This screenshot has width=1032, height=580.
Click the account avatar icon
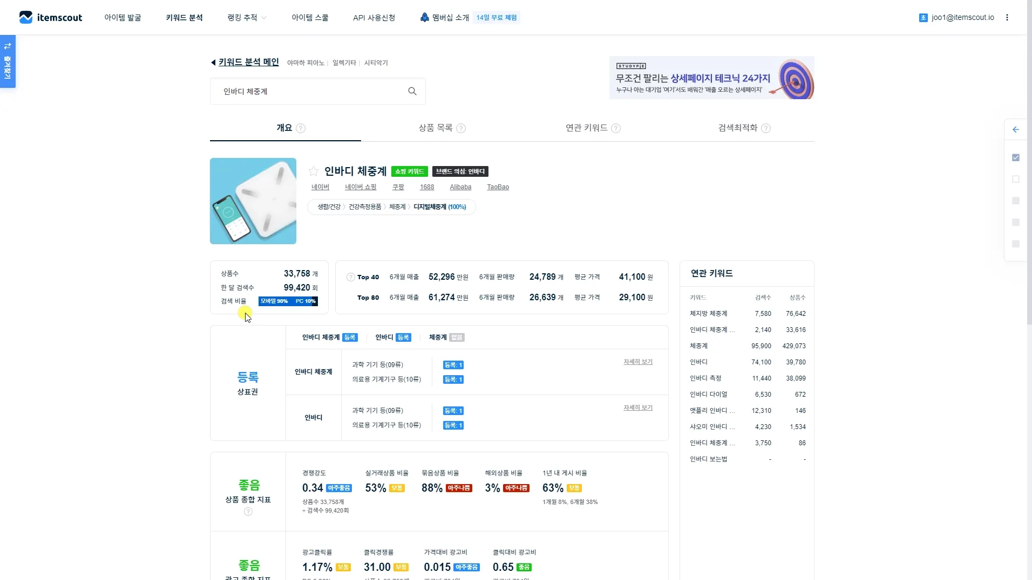[x=923, y=18]
